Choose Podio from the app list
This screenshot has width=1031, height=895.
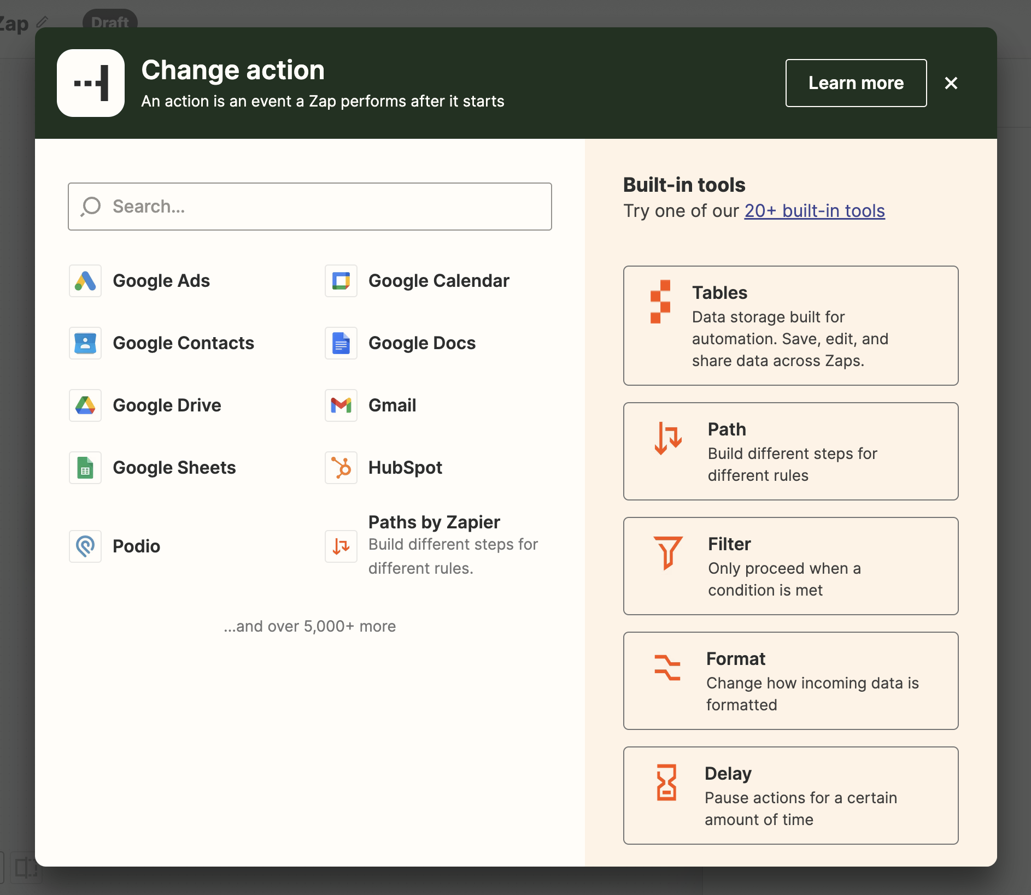[136, 546]
